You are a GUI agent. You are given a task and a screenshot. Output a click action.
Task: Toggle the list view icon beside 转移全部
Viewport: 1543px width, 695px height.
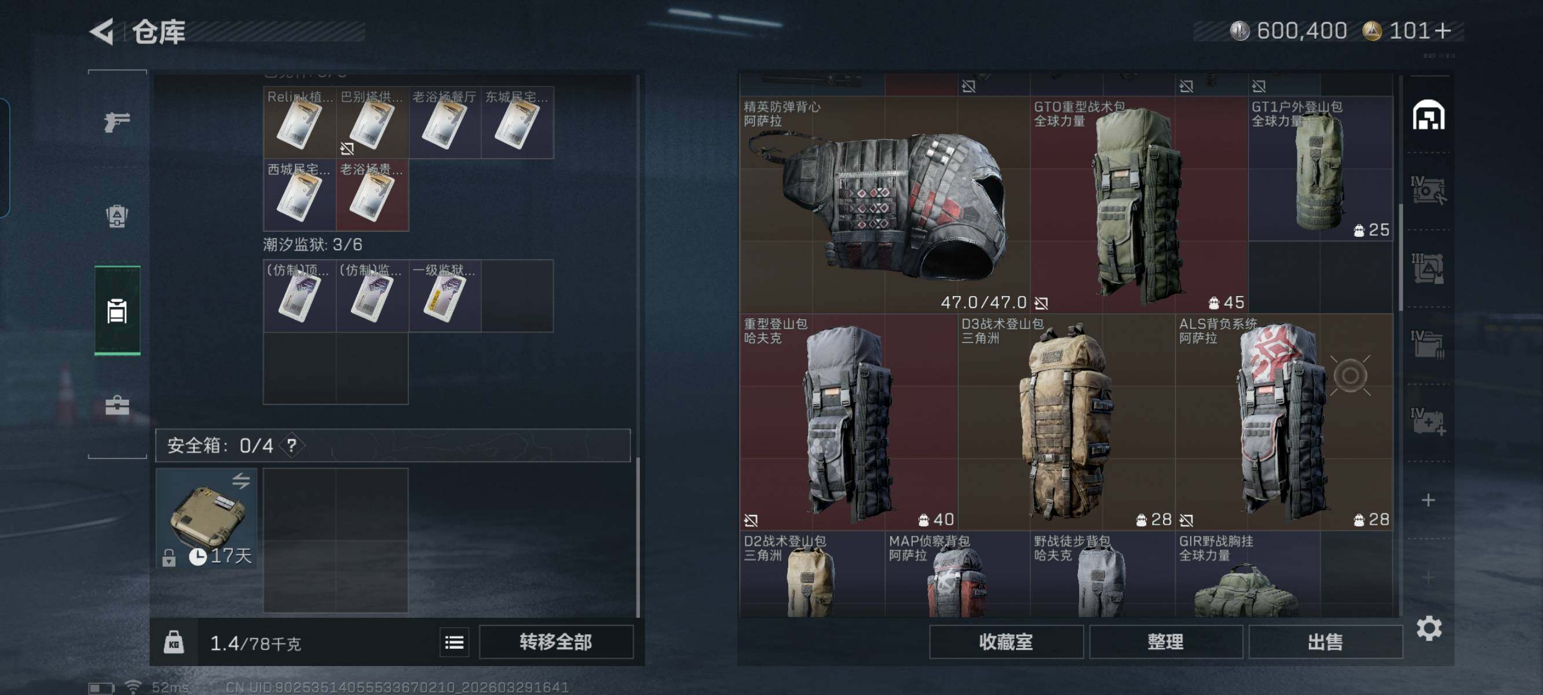[454, 642]
